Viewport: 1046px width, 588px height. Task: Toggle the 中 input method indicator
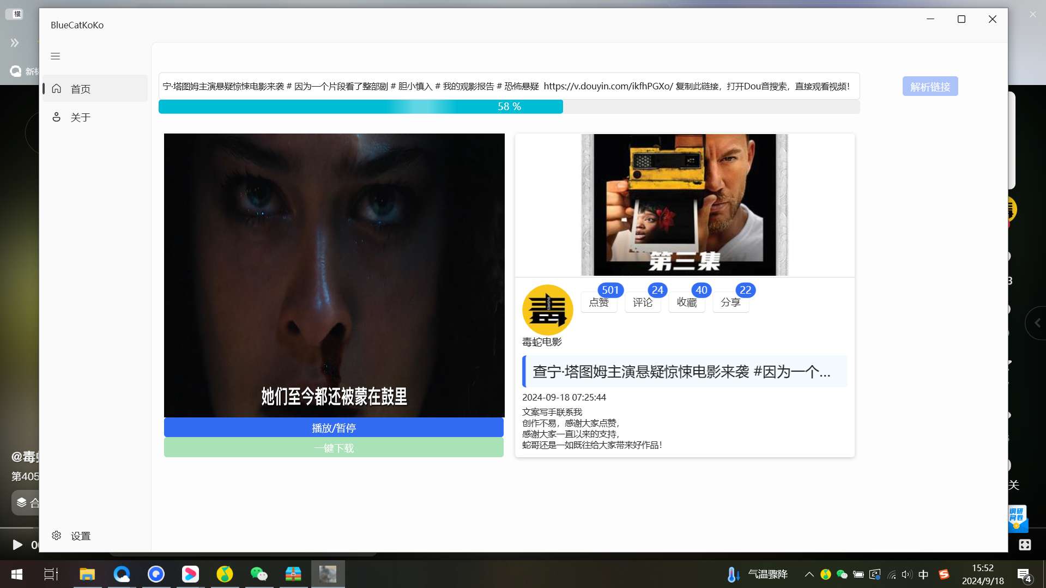click(923, 574)
